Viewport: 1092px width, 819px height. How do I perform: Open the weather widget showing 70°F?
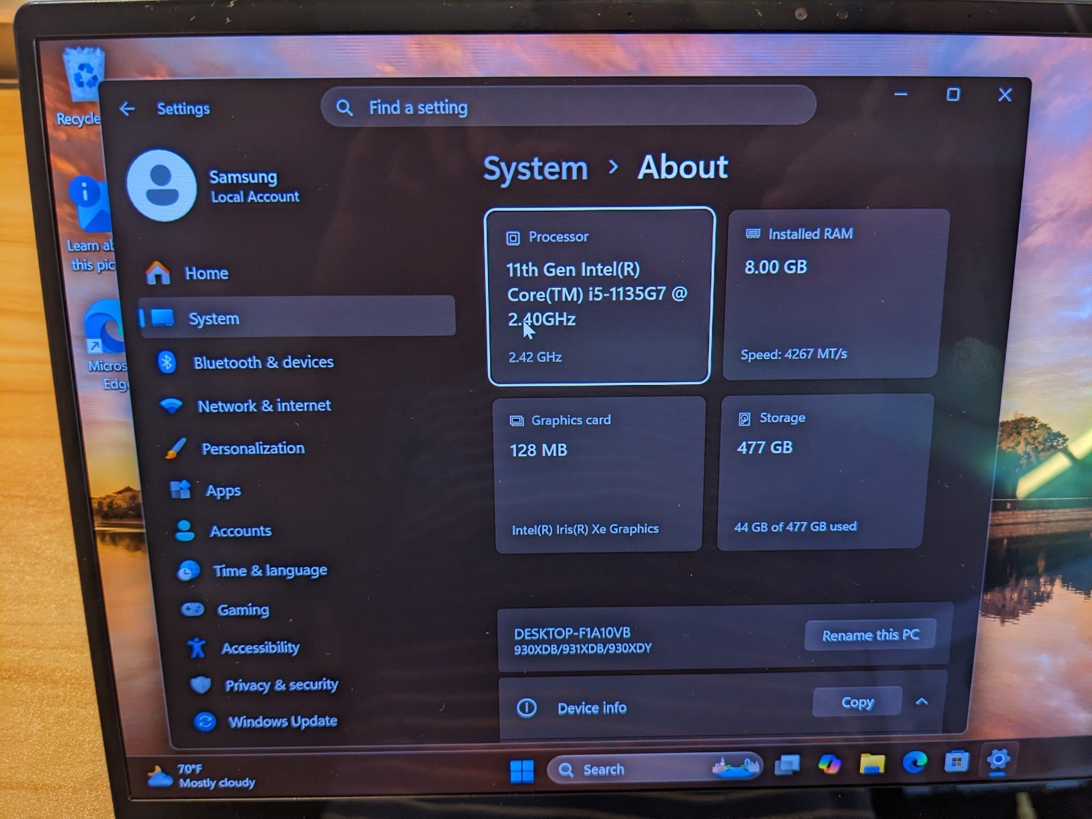201,776
